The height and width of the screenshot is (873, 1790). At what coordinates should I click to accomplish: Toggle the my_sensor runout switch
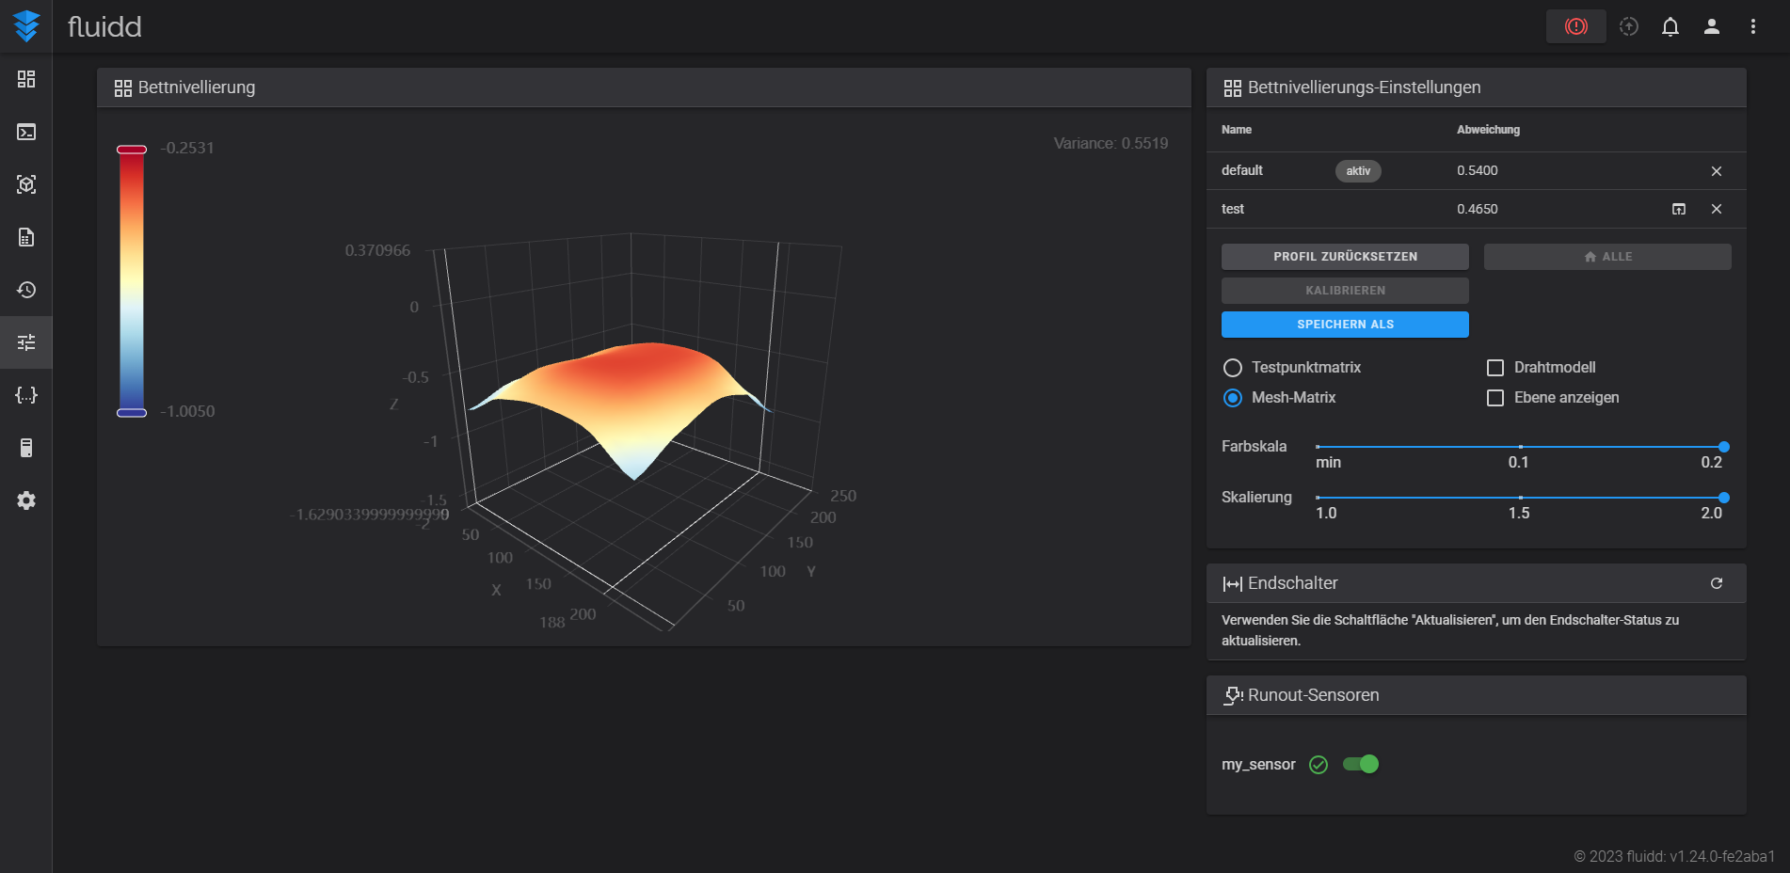pyautogui.click(x=1361, y=764)
